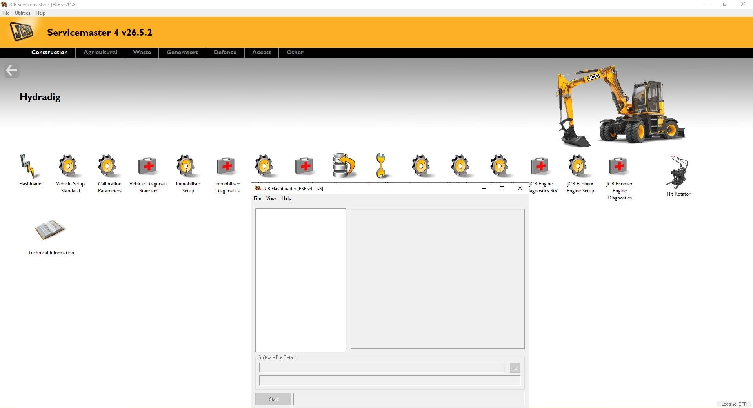Open Immobiliser Diagnostics medkit icon
Viewport: 753px width, 408px height.
coord(226,166)
